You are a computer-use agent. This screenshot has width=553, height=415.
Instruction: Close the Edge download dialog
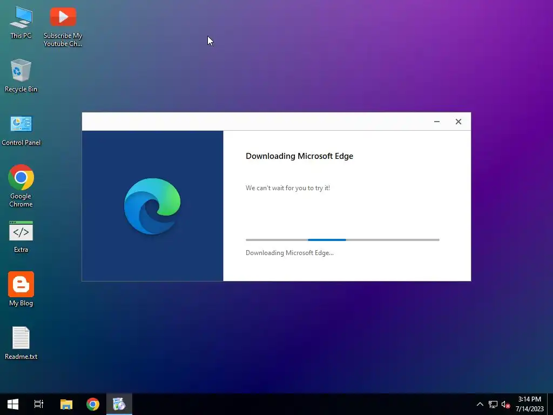(458, 122)
